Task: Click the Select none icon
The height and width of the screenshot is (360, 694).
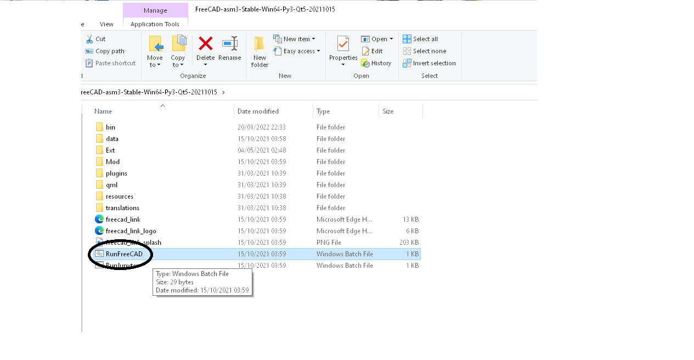Action: coord(407,51)
